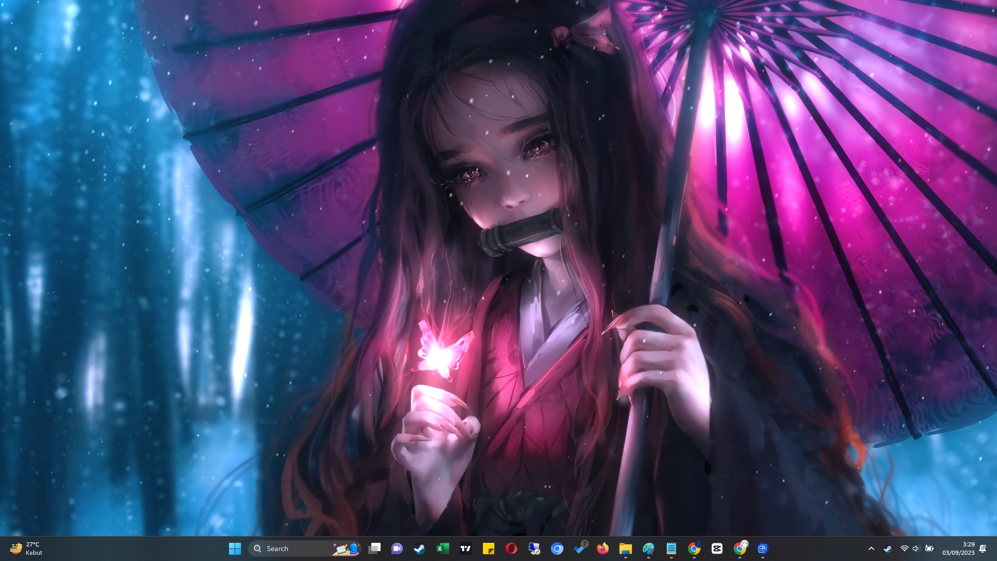This screenshot has width=997, height=561.
Task: Open the volume speaker control
Action: (916, 549)
